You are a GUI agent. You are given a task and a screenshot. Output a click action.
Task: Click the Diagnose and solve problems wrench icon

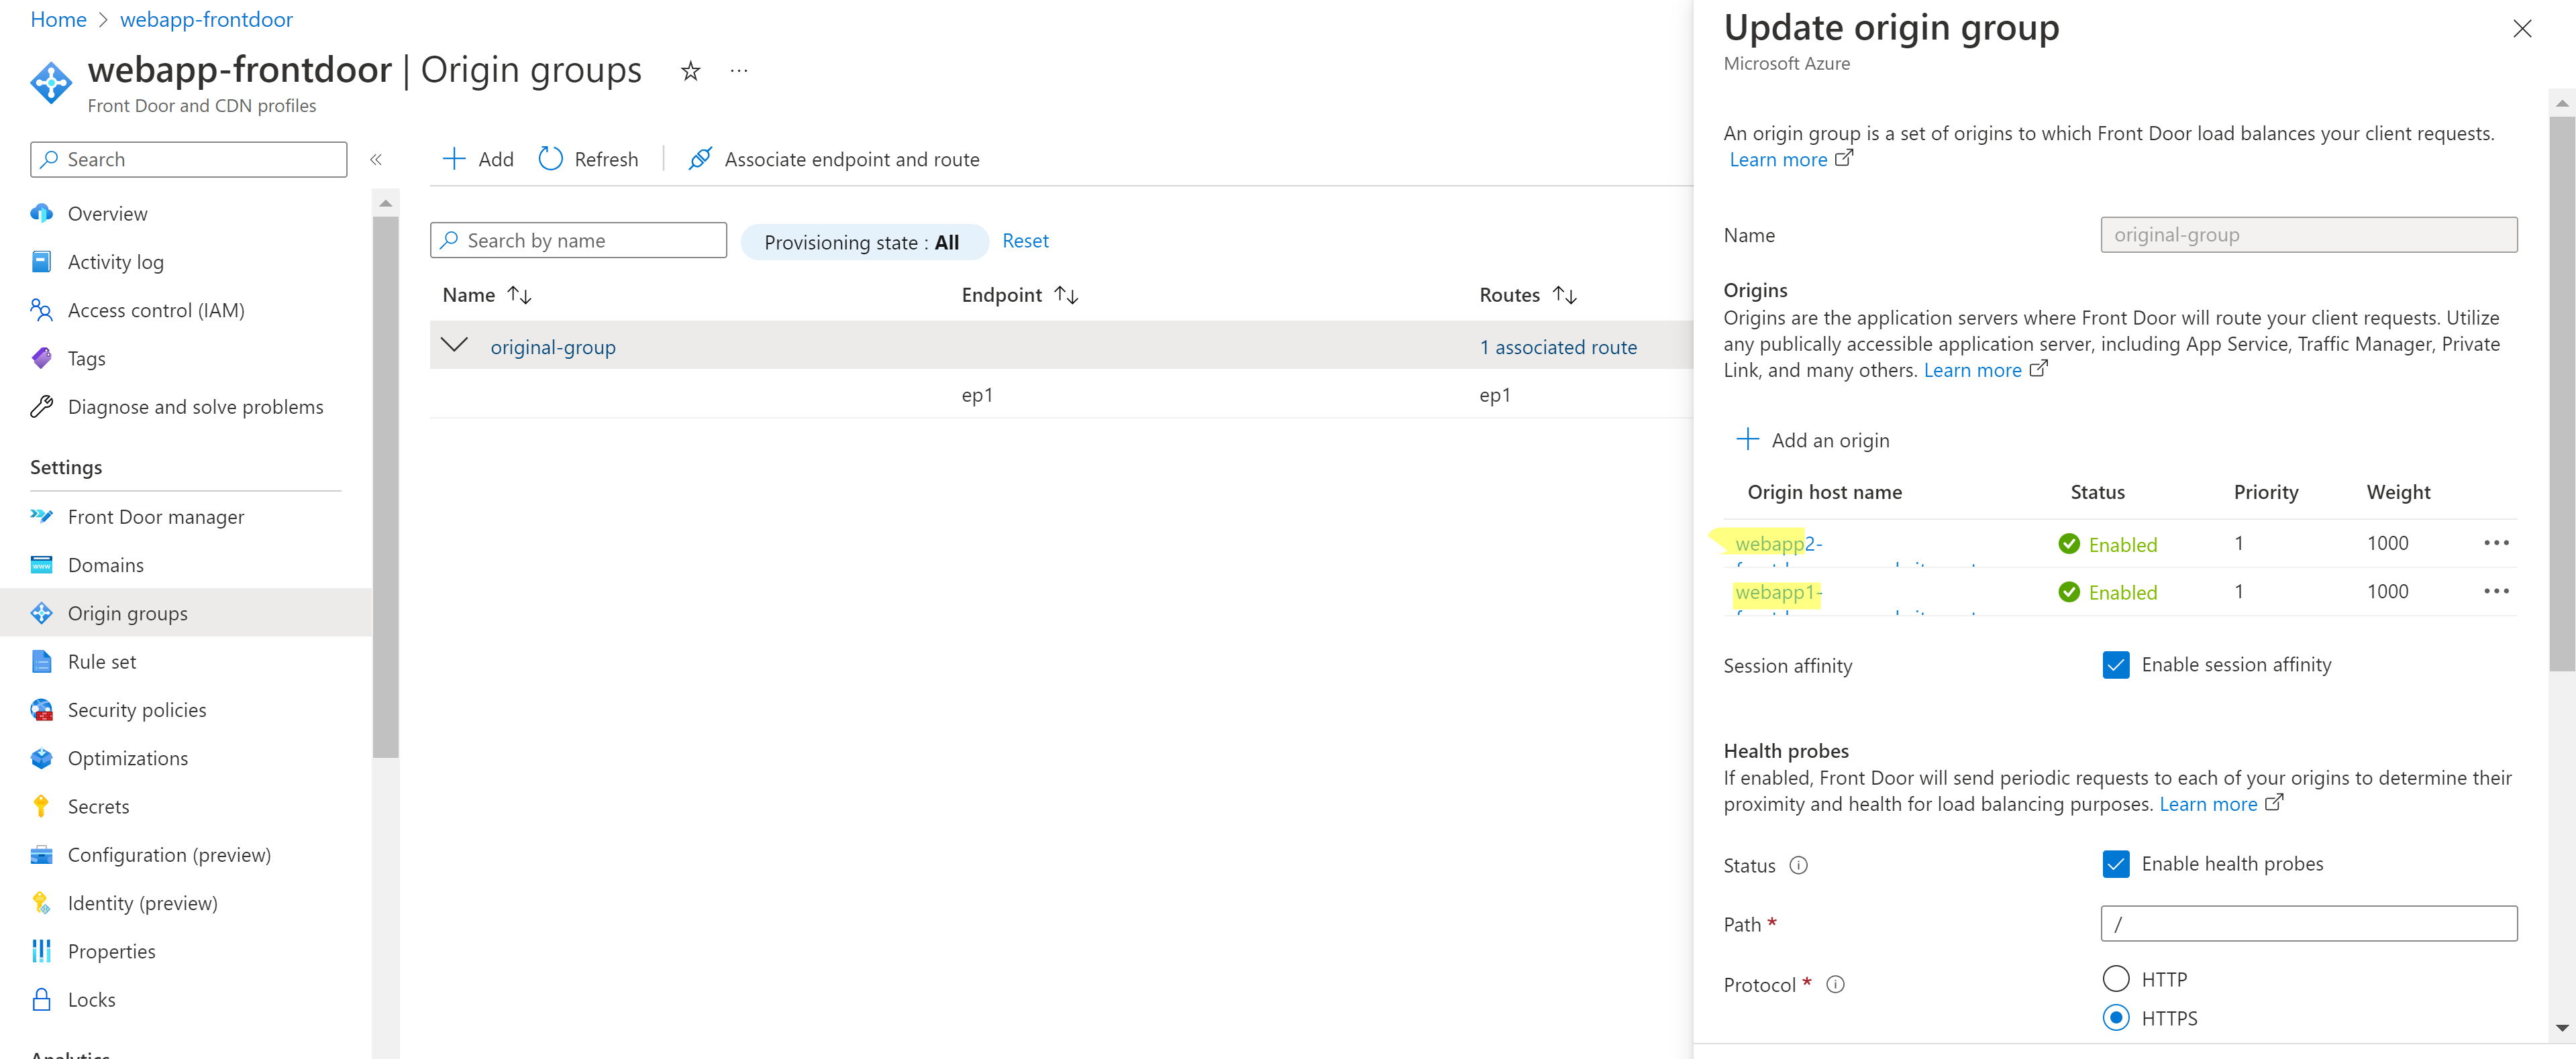point(42,406)
